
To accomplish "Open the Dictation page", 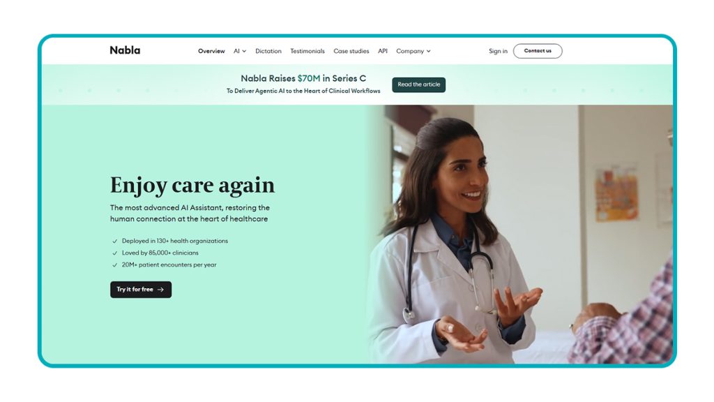I will pos(268,51).
